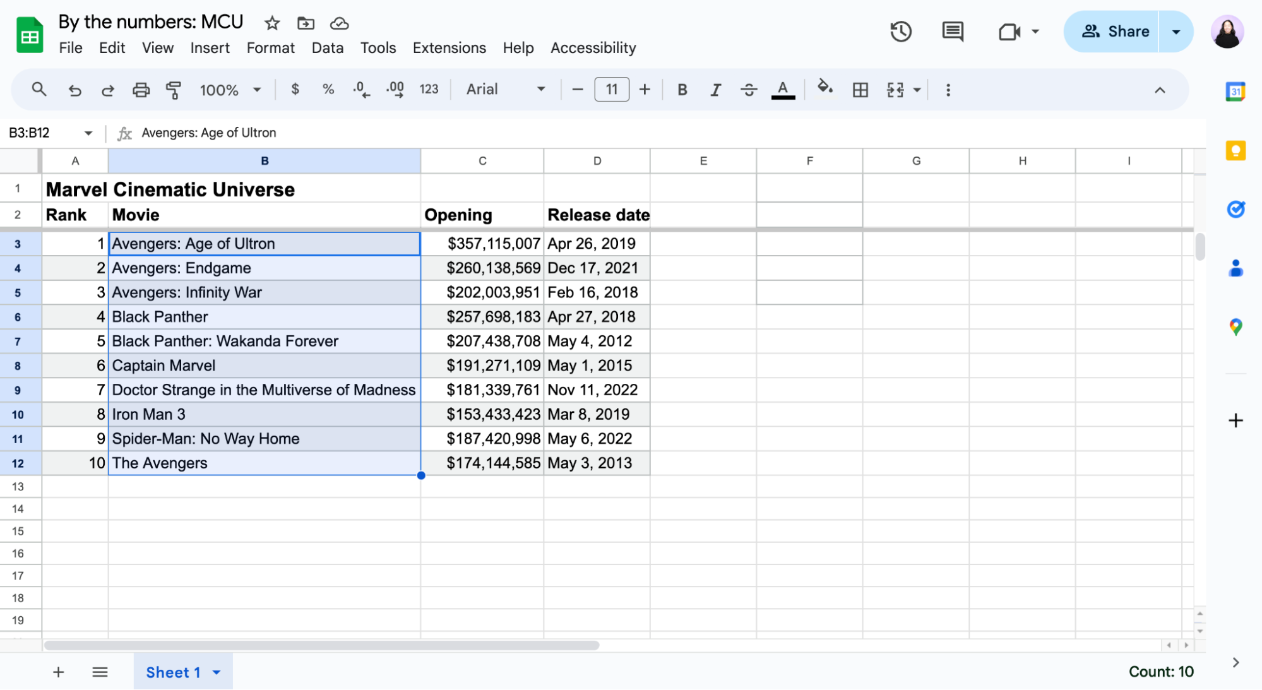Open the all sheets list icon

click(100, 672)
